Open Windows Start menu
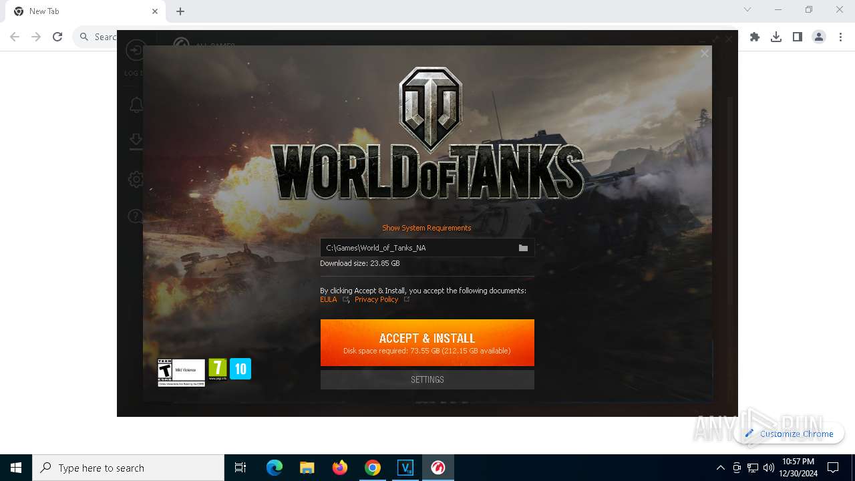Screen dimensions: 855x481 (x=16, y=468)
